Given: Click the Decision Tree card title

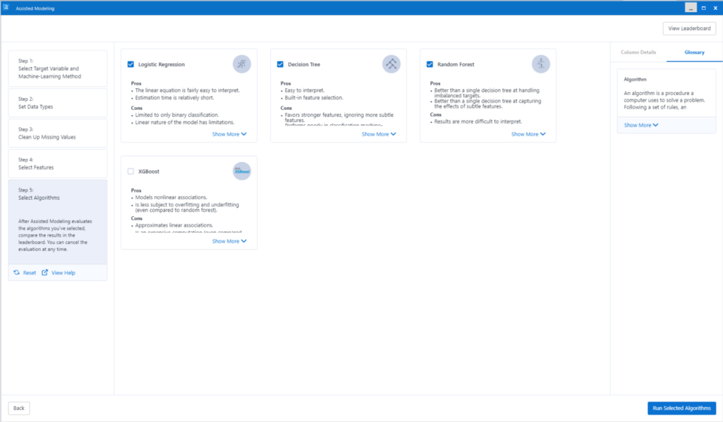Looking at the screenshot, I should pyautogui.click(x=304, y=65).
